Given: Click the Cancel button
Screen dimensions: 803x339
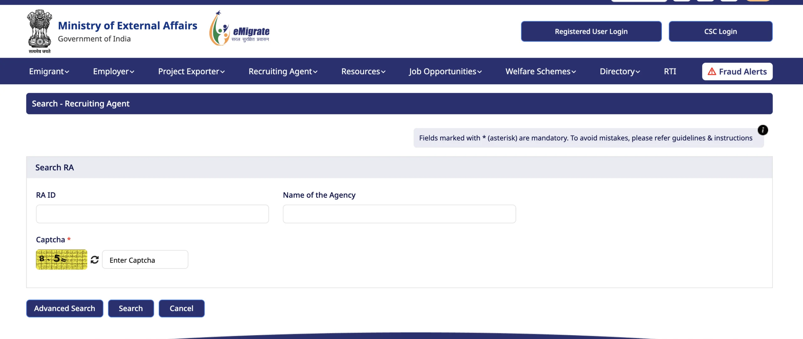Looking at the screenshot, I should 182,308.
